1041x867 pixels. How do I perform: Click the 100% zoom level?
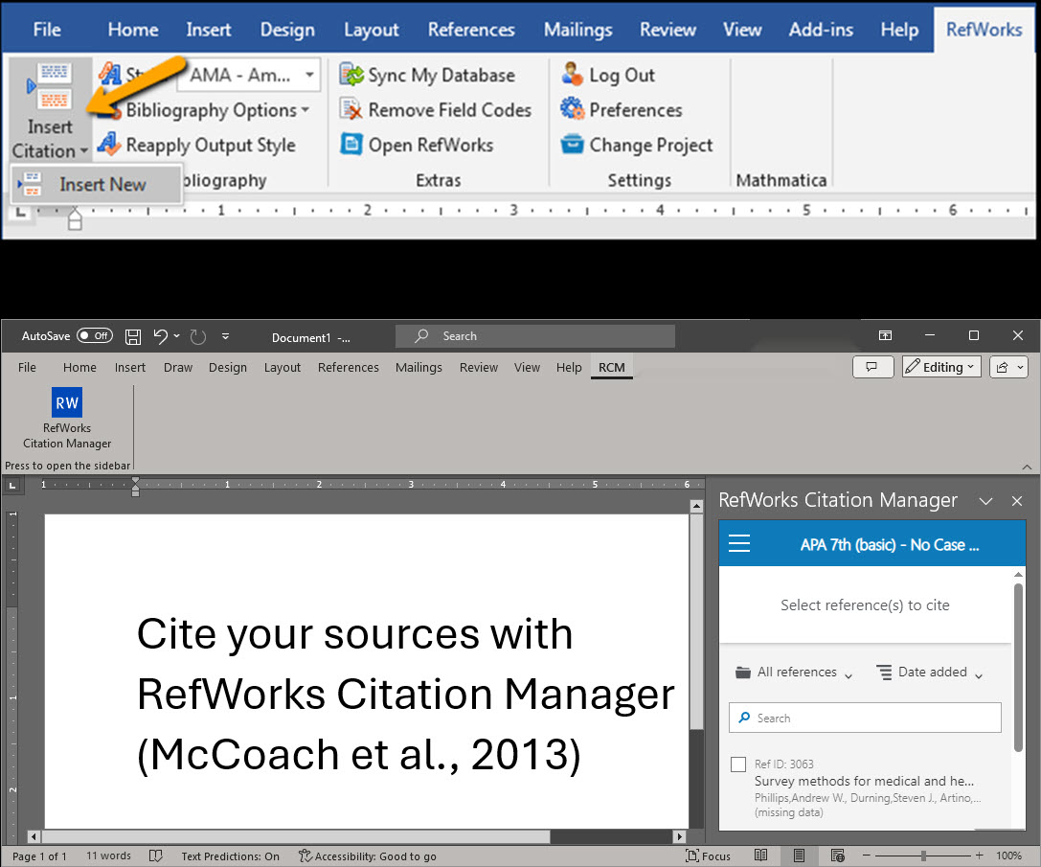click(x=1008, y=856)
